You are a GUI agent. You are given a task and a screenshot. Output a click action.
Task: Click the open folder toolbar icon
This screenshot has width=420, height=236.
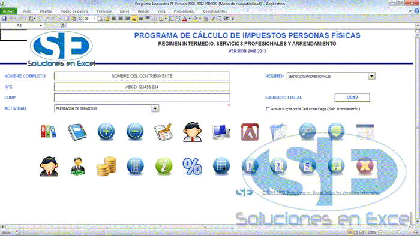click(107, 19)
